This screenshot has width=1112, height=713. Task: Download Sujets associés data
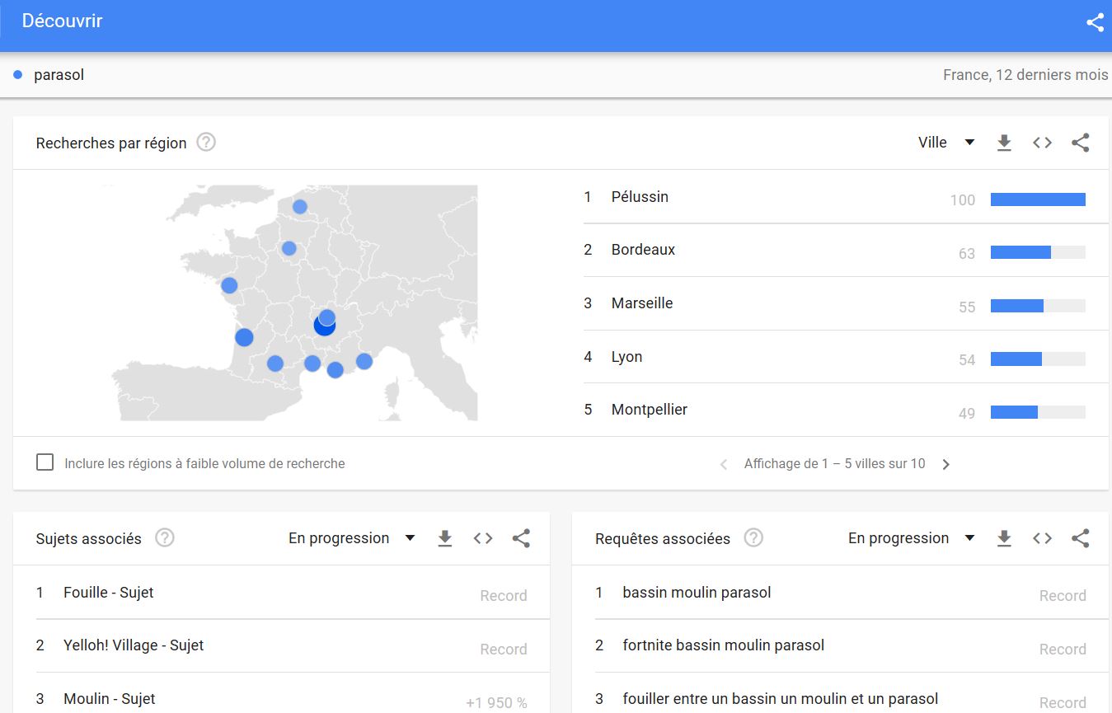[x=445, y=538]
